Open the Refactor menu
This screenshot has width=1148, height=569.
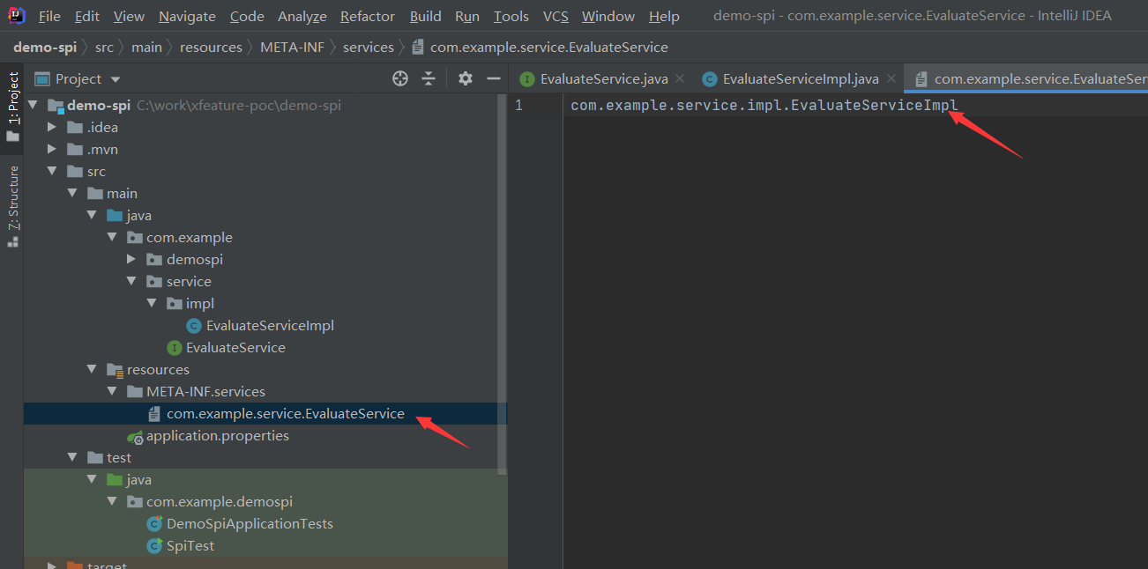(x=368, y=17)
